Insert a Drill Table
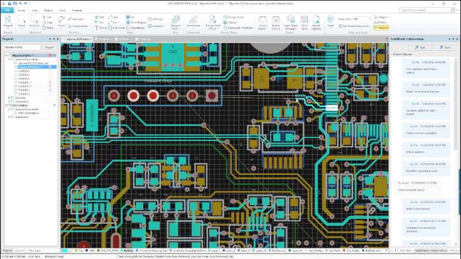The image size is (461, 259). click(x=304, y=23)
